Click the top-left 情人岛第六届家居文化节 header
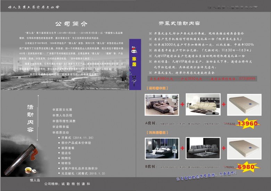This screenshot has height=191, width=271. coord(34,7)
